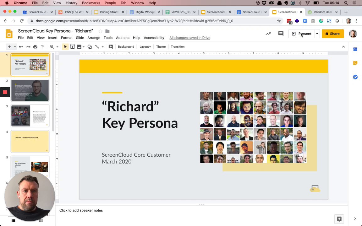The height and width of the screenshot is (226, 362).
Task: Open the Add-ons menu
Action: click(x=123, y=38)
